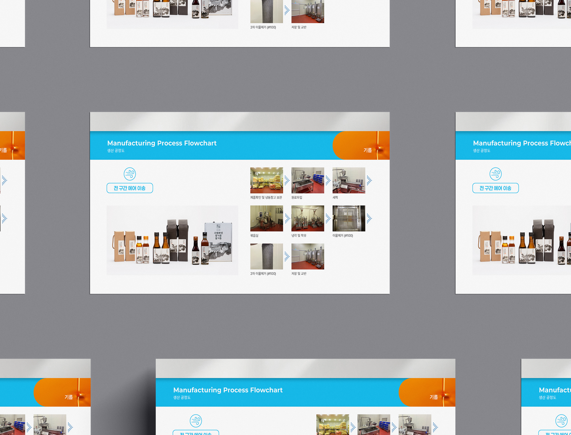This screenshot has height=435, width=571.
Task: Click the '생산 공정도' subtitle on the right slide
Action: coord(482,151)
